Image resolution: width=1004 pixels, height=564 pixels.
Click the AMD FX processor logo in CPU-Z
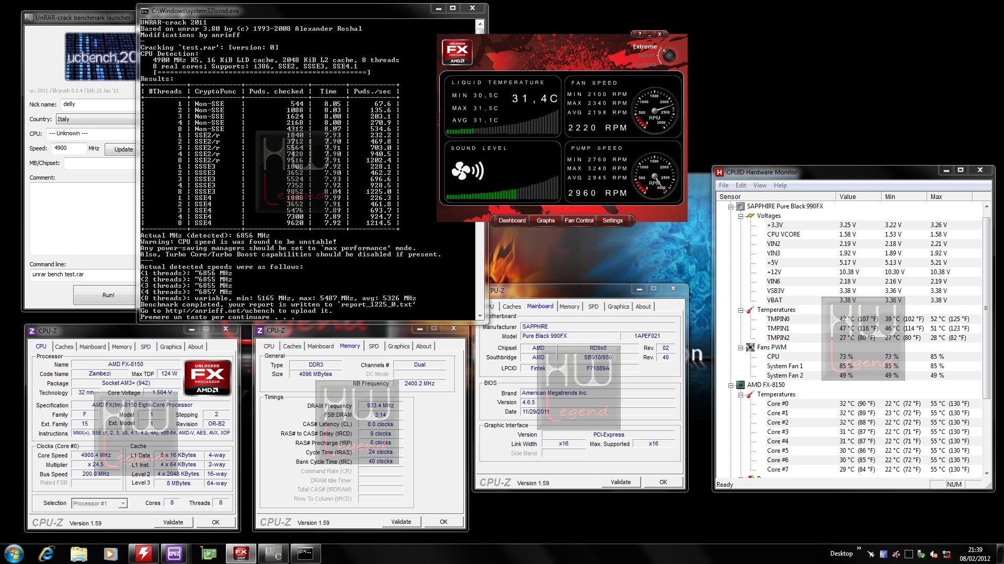(207, 378)
